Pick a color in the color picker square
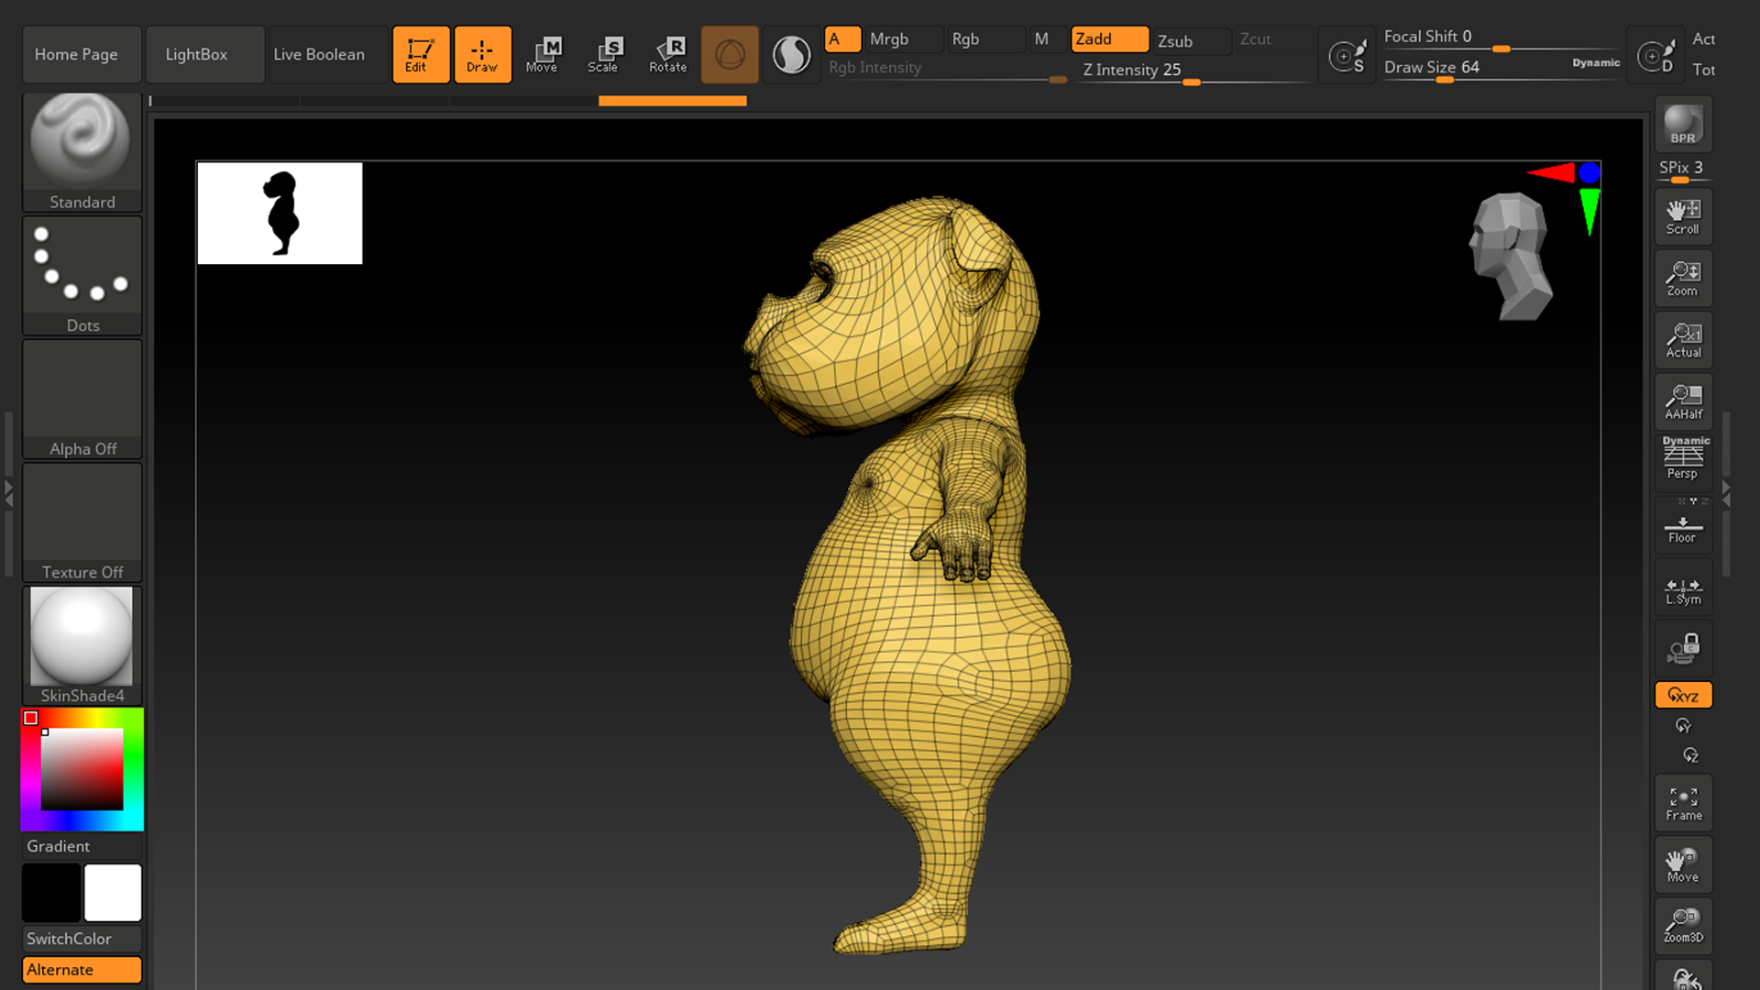Screen dimensions: 1760x990 point(82,768)
